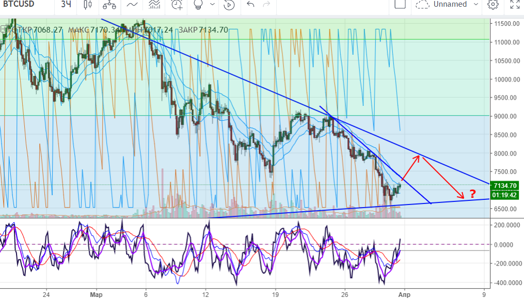The height and width of the screenshot is (299, 524).
Task: Click the lightbulb ideas icon
Action: pyautogui.click(x=198, y=5)
